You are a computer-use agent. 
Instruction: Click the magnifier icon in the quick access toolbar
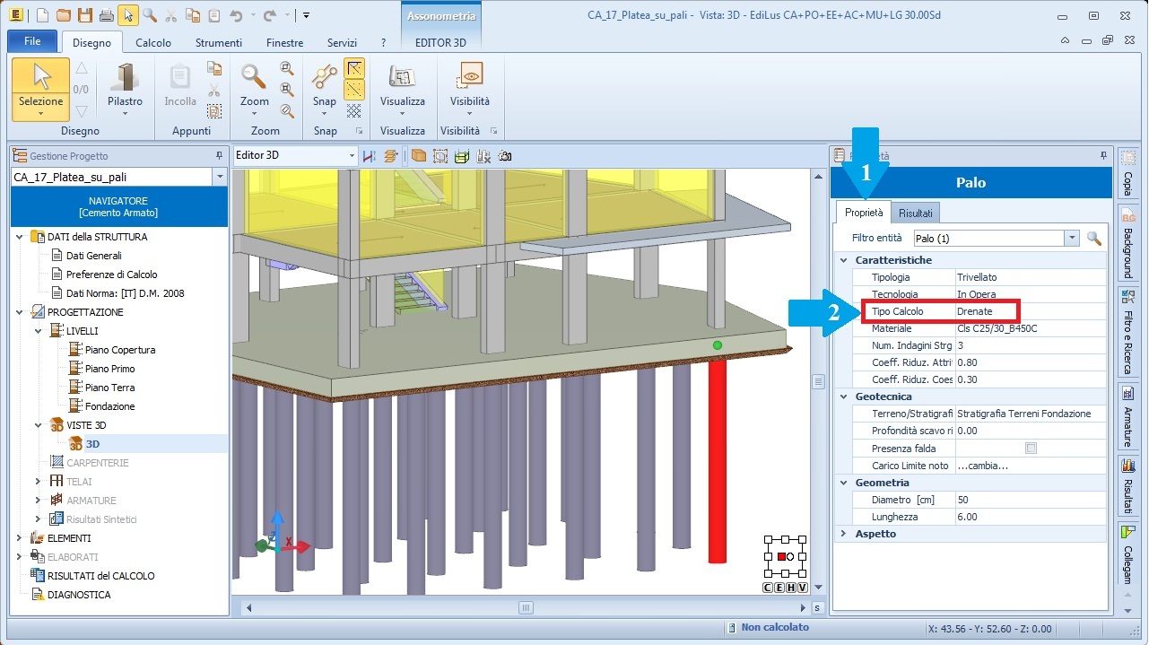[150, 15]
